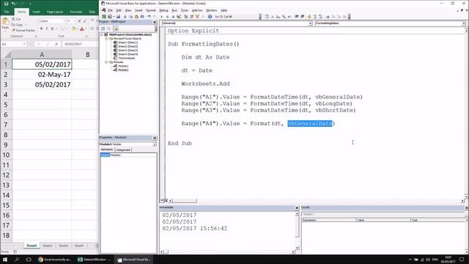Open the VBA Debug menu

click(x=163, y=10)
